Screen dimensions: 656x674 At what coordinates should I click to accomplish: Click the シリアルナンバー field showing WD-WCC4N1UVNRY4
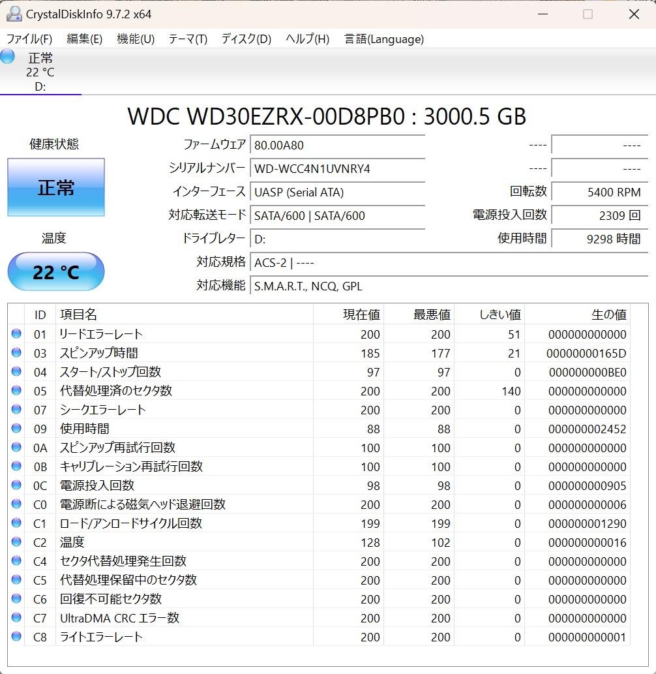click(x=336, y=168)
